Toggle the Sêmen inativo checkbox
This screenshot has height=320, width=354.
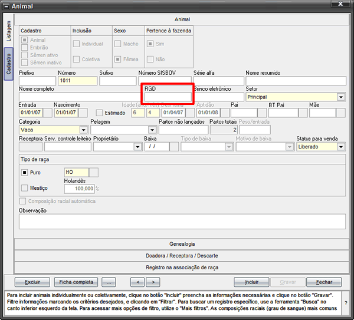pos(24,62)
